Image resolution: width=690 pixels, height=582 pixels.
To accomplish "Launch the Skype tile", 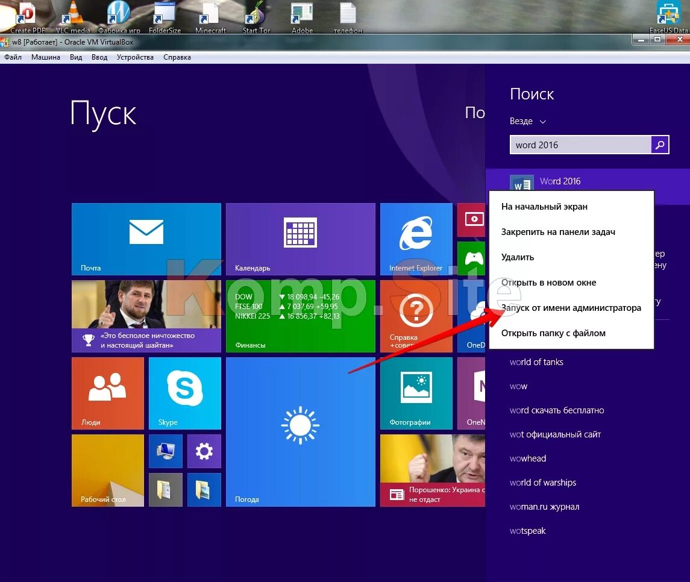I will (x=185, y=393).
